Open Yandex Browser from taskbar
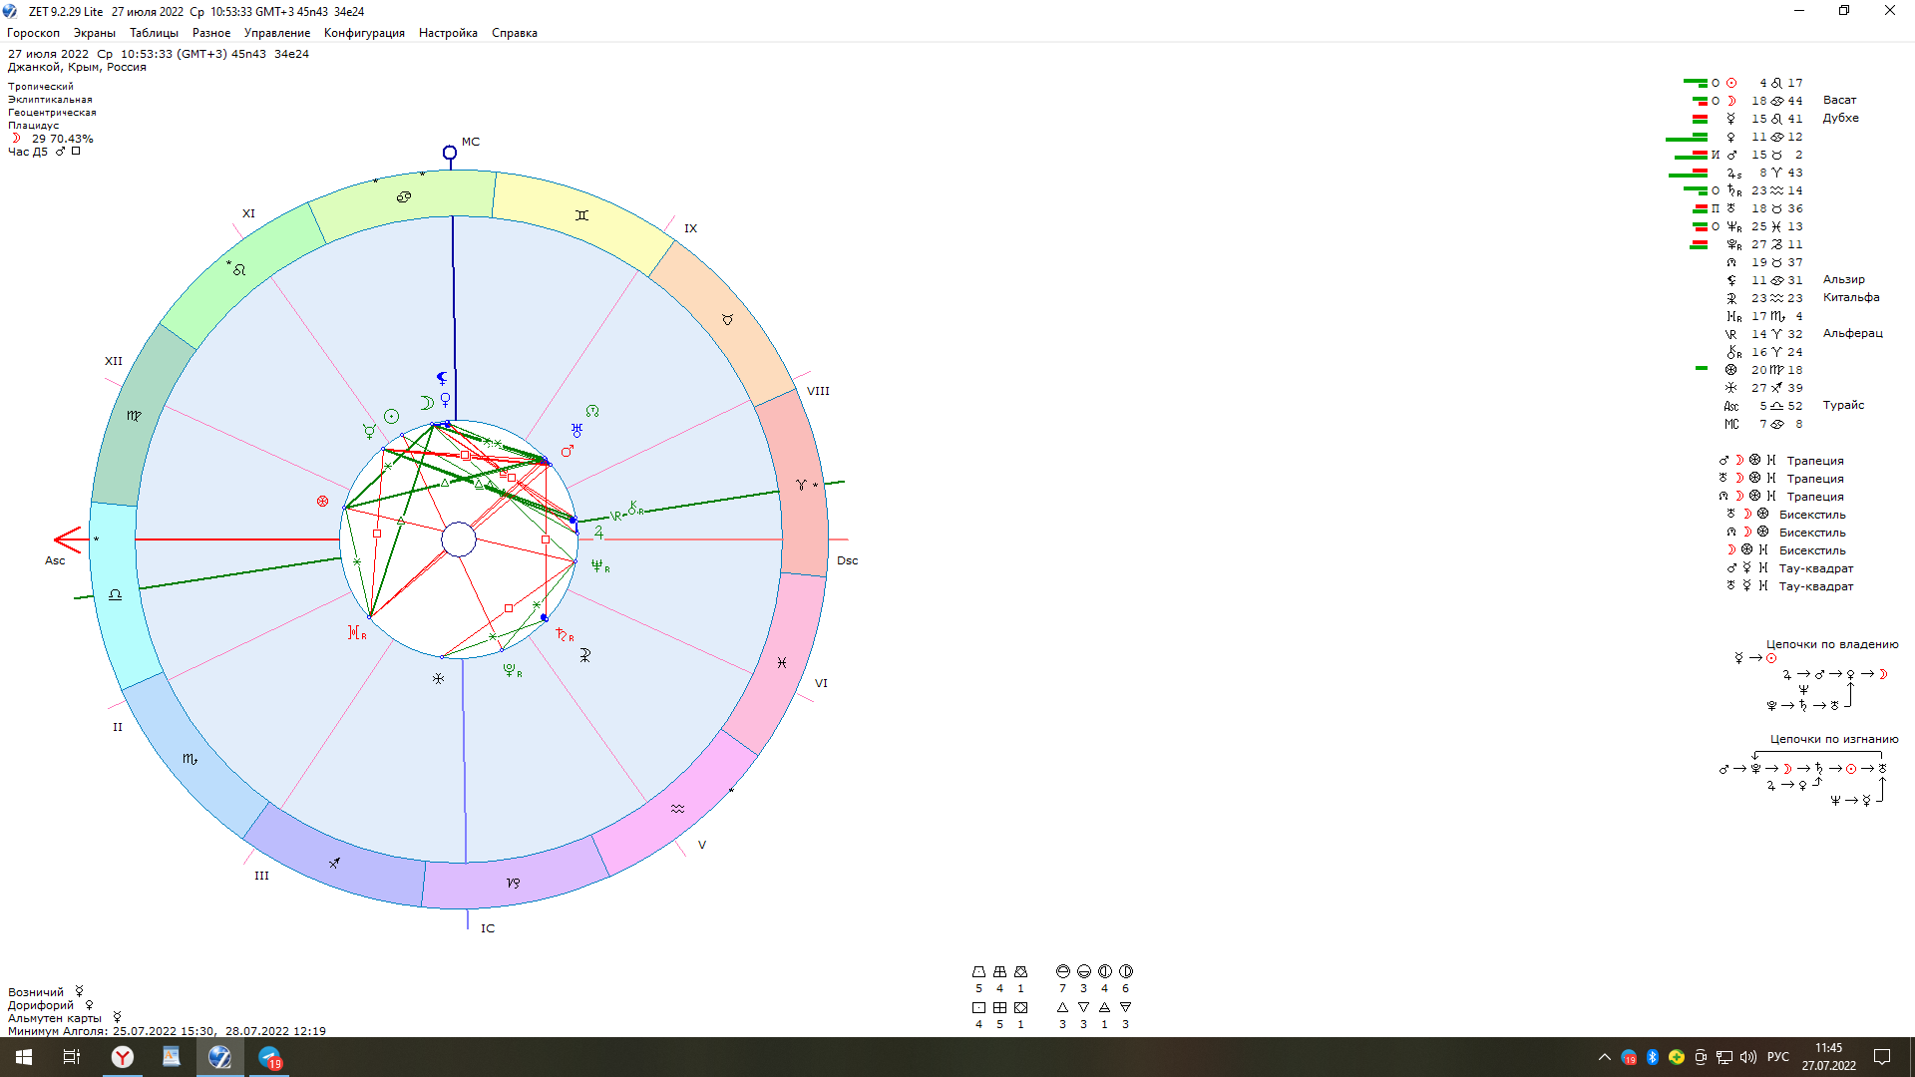The width and height of the screenshot is (1915, 1077). [x=123, y=1057]
